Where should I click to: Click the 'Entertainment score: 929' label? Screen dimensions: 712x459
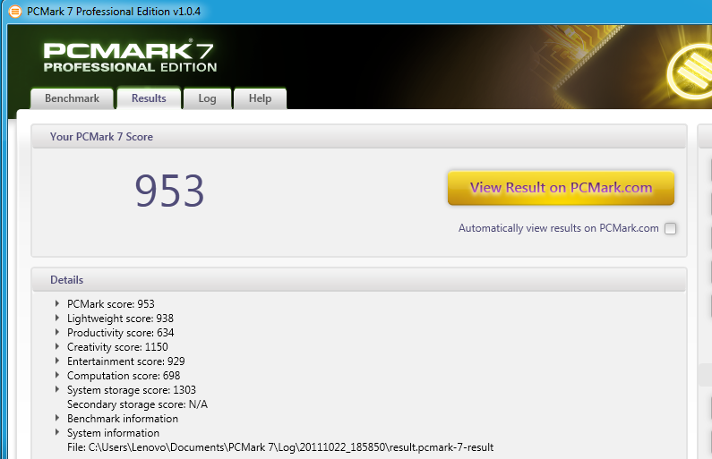[x=125, y=361]
